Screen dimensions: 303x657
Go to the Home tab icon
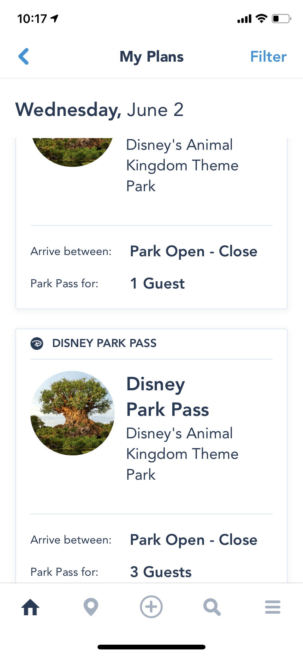31,607
